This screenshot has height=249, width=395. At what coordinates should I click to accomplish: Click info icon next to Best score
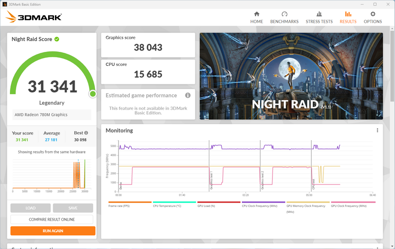pyautogui.click(x=86, y=133)
